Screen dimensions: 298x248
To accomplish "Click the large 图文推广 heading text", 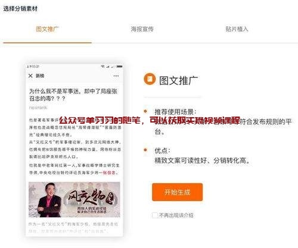I will [178, 80].
